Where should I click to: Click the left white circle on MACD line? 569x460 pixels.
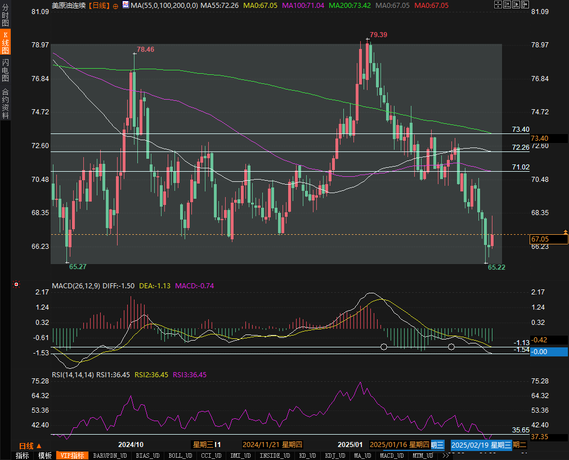384,347
